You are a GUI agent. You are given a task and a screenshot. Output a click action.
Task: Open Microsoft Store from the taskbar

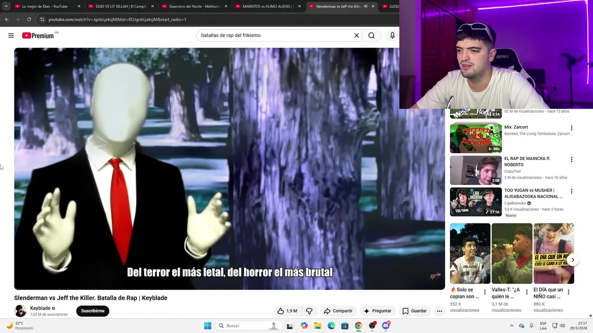click(345, 326)
